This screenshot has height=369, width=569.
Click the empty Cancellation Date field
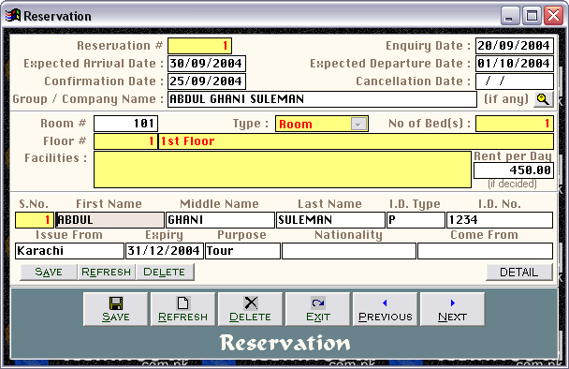[x=515, y=81]
